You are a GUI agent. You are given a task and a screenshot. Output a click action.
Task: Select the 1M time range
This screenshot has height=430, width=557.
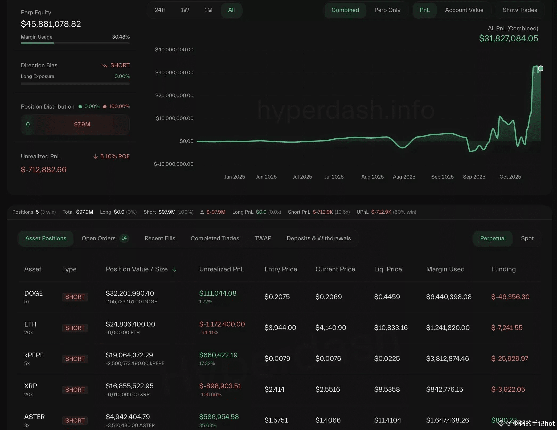[x=208, y=10]
